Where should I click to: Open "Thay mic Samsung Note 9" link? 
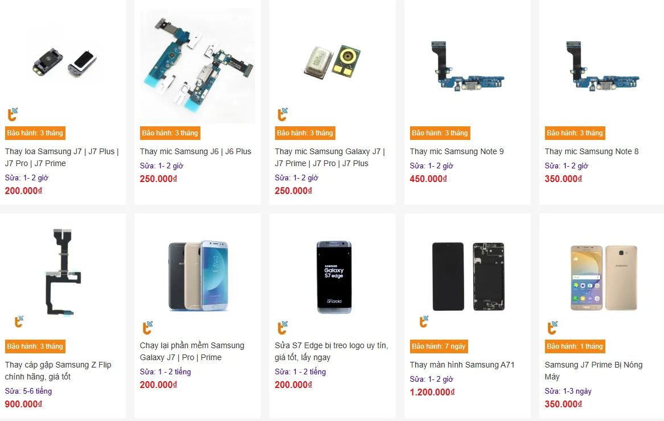coord(457,151)
